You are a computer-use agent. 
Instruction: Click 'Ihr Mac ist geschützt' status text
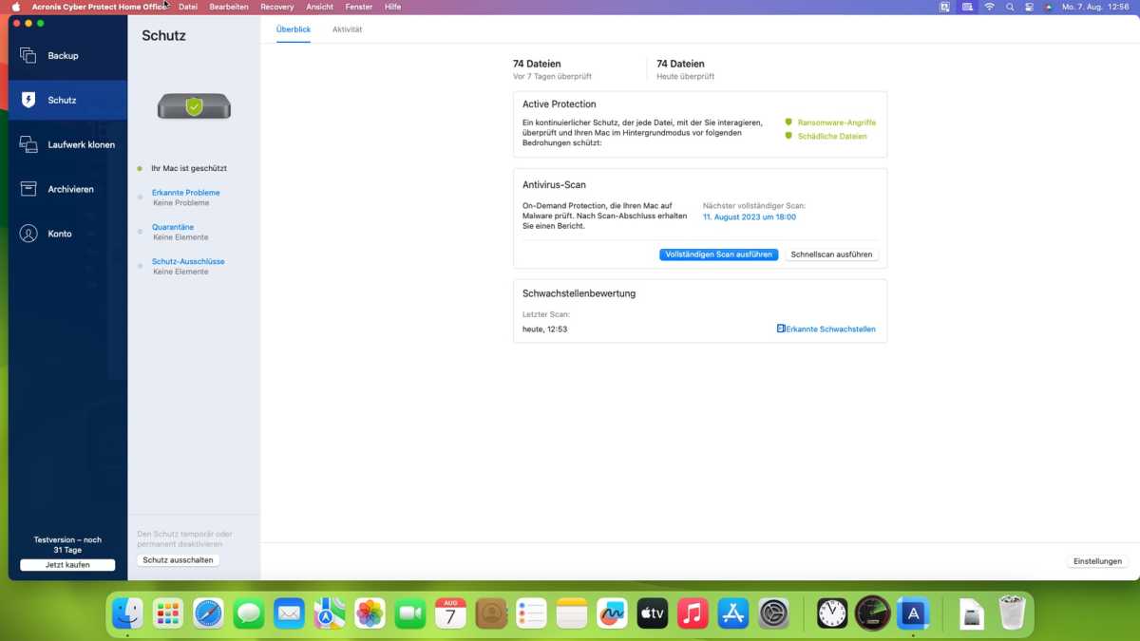[x=189, y=168]
